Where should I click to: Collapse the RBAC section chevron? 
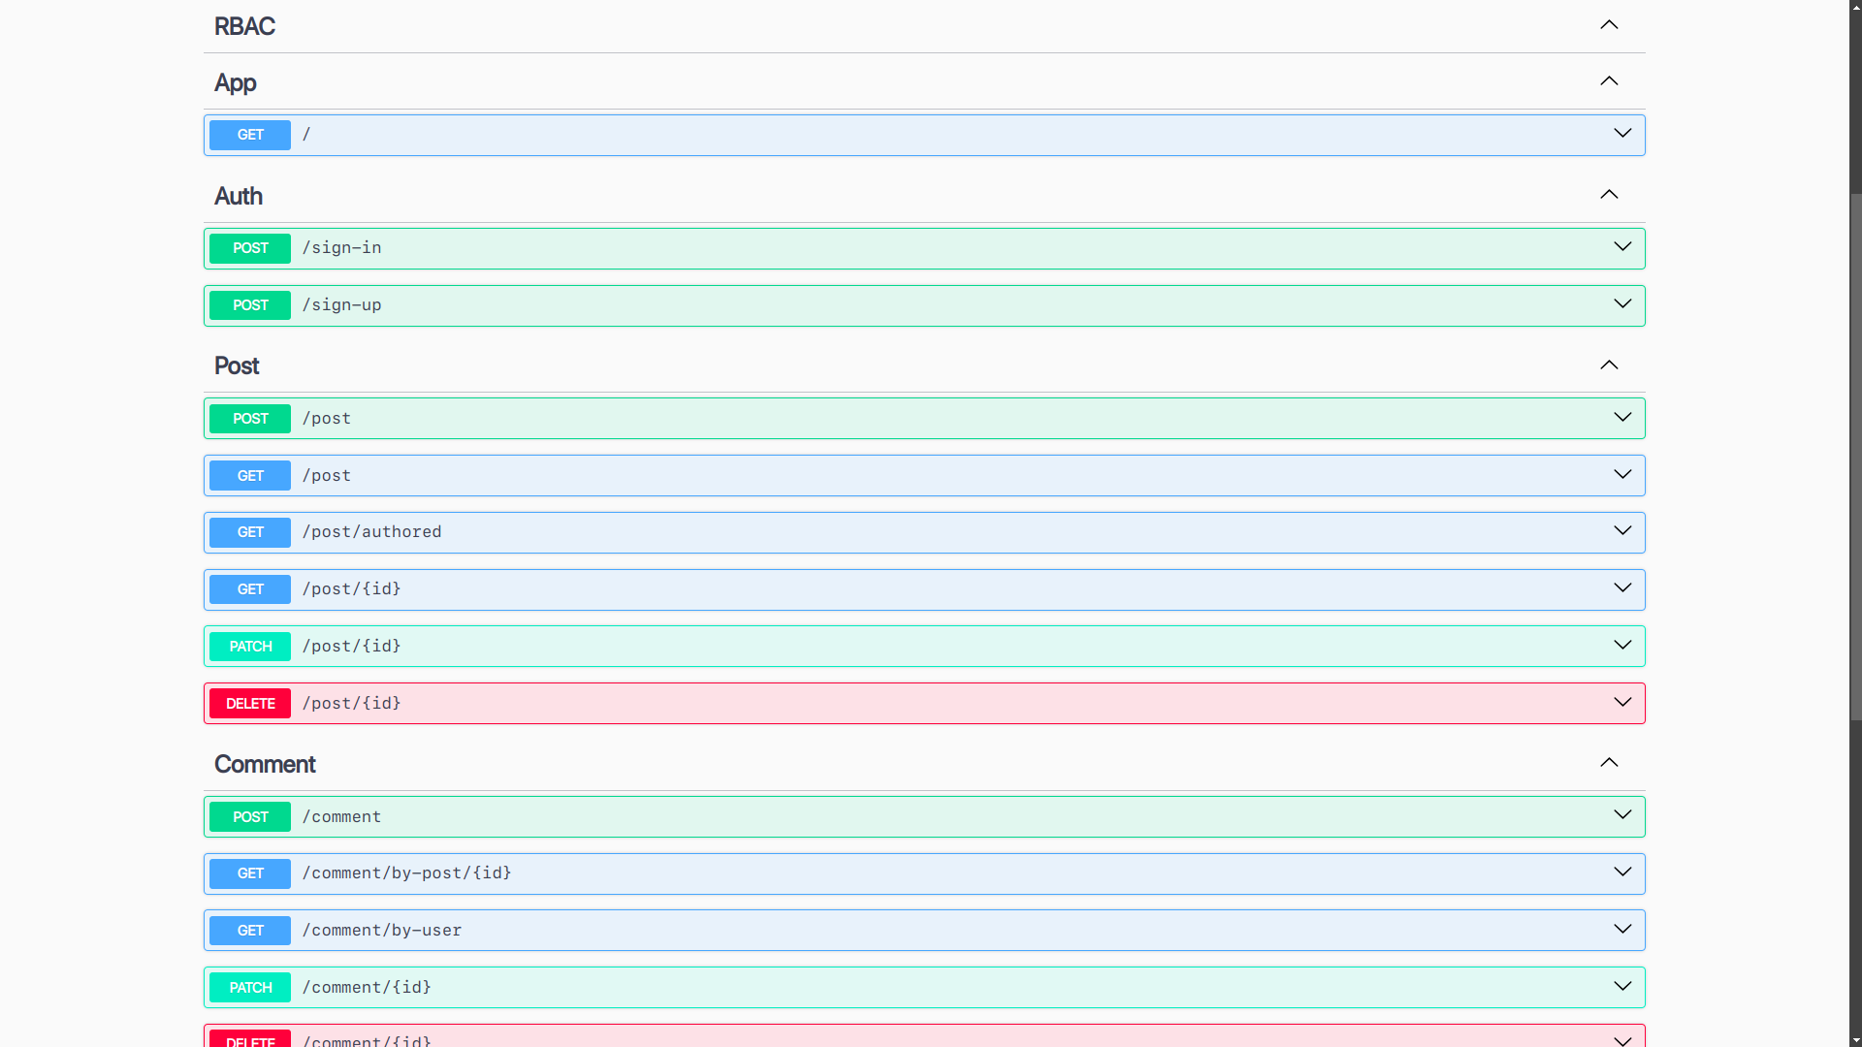click(1609, 25)
